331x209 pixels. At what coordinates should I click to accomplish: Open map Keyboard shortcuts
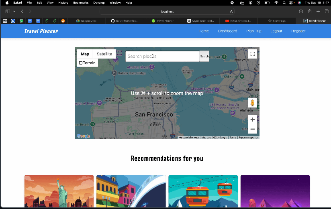[189, 138]
